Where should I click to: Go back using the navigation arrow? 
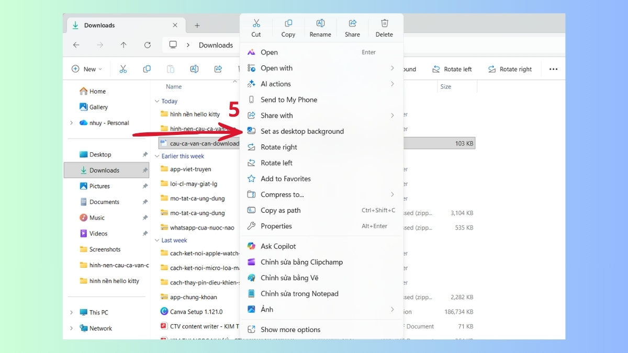click(x=76, y=45)
